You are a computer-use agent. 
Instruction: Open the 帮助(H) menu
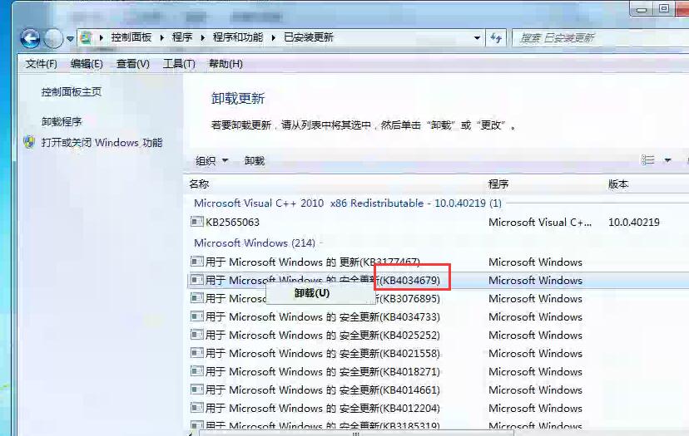(226, 64)
